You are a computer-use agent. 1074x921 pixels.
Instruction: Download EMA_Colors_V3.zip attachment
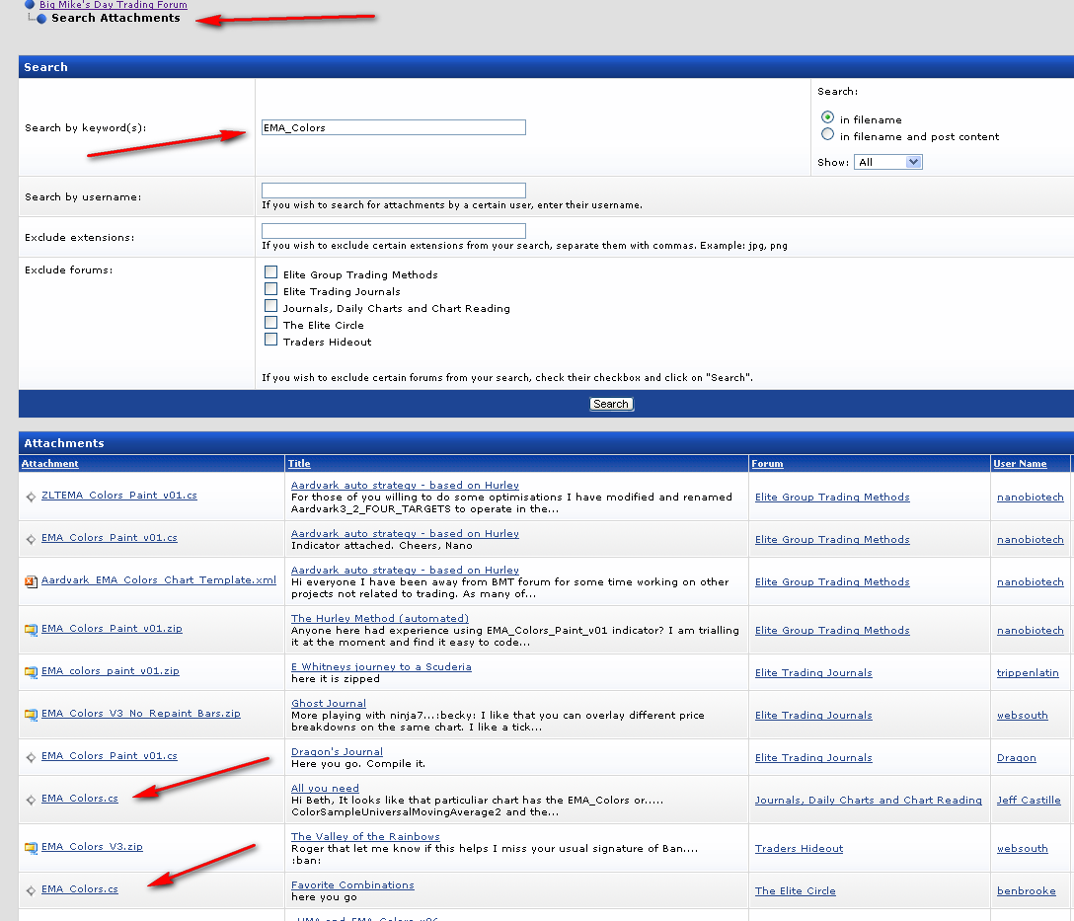pyautogui.click(x=92, y=846)
